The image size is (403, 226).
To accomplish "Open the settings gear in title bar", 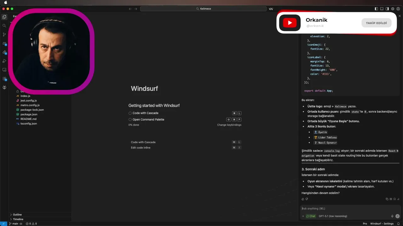I will point(393,9).
